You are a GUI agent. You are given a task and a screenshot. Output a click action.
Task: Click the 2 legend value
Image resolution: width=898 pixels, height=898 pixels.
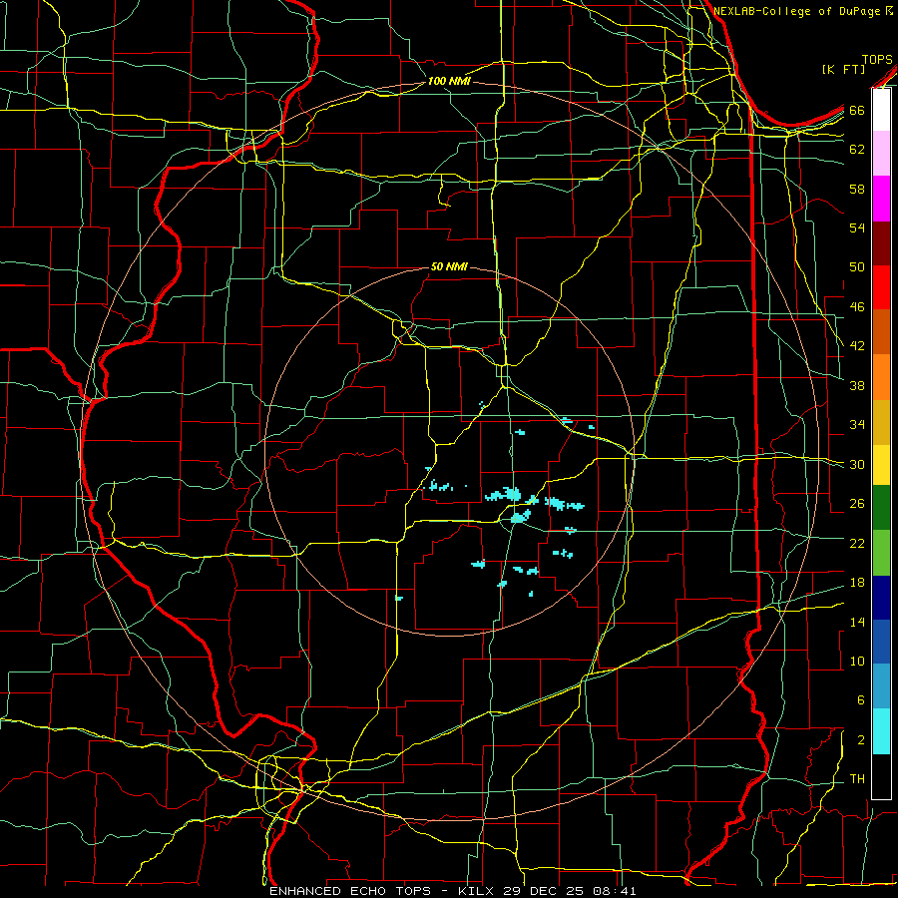tap(861, 740)
